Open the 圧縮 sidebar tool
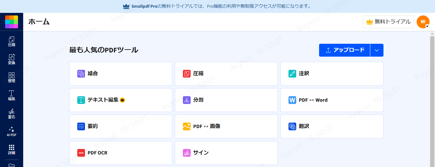 click(12, 42)
